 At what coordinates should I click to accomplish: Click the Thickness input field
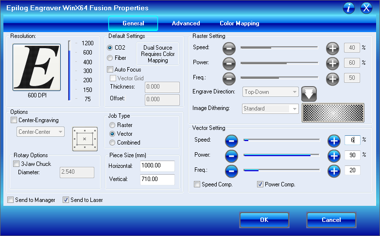(162, 87)
